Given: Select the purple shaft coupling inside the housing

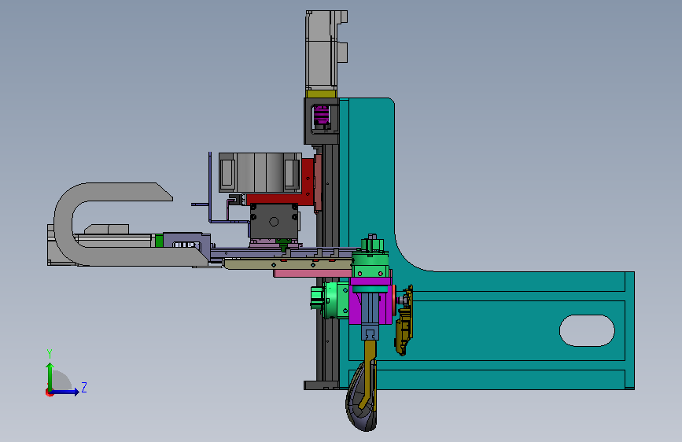Looking at the screenshot, I should click(322, 116).
